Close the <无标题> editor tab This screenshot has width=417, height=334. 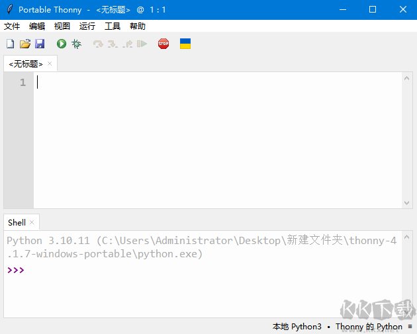coord(50,63)
